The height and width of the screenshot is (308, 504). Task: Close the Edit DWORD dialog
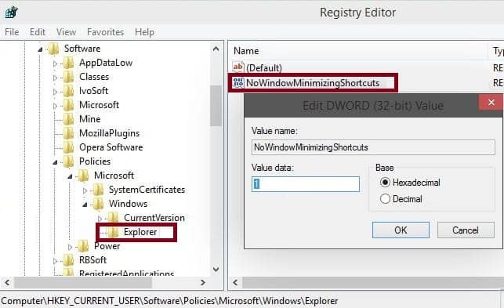pos(491,103)
